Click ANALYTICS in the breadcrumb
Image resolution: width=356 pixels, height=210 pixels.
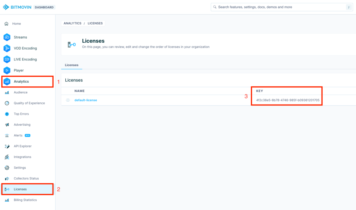click(72, 23)
